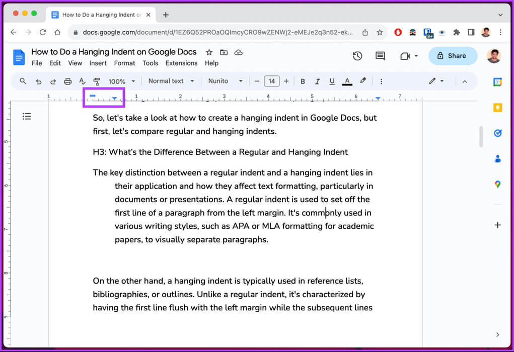Open Google Calendar in side panel
Viewport: 514px width, 352px height.
(497, 82)
